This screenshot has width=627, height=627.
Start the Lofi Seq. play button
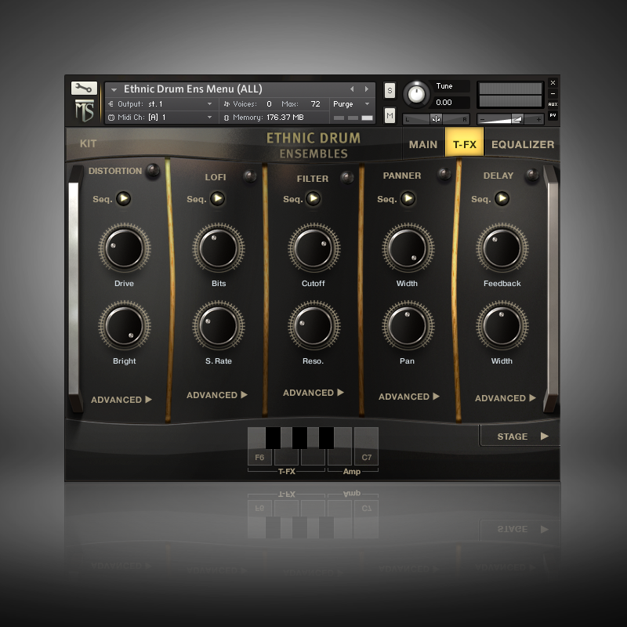[x=218, y=198]
